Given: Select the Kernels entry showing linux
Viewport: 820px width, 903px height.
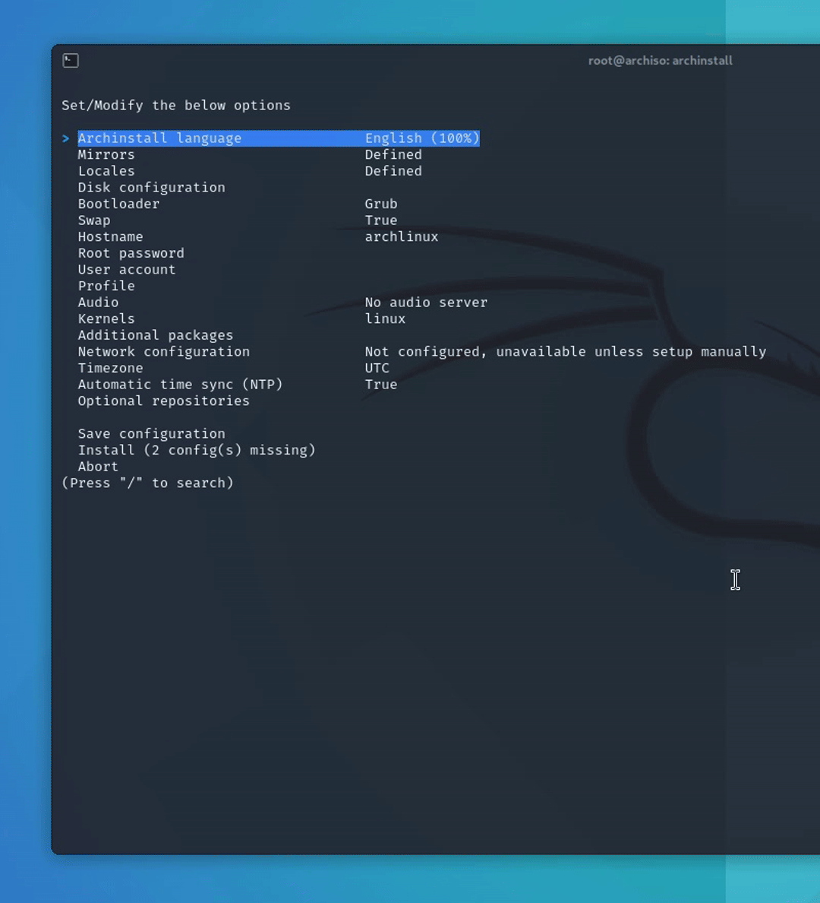Looking at the screenshot, I should [106, 318].
